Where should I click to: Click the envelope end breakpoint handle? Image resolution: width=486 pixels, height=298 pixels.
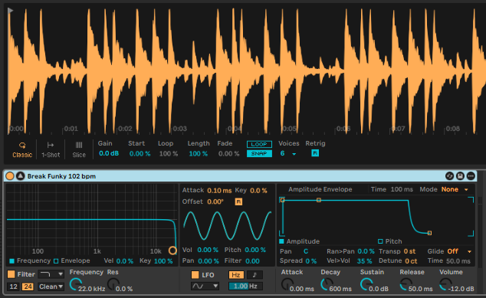[x=429, y=233]
